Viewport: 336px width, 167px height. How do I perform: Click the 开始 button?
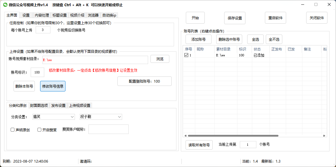coord(195,18)
